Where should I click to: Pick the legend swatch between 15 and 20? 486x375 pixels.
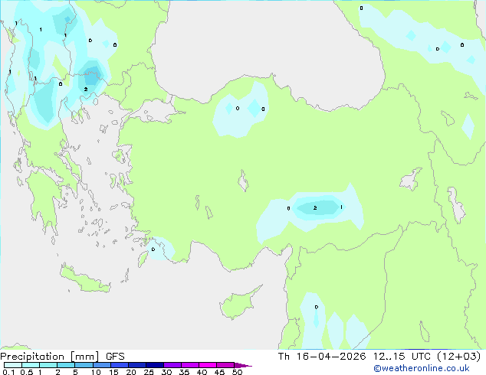120,365
